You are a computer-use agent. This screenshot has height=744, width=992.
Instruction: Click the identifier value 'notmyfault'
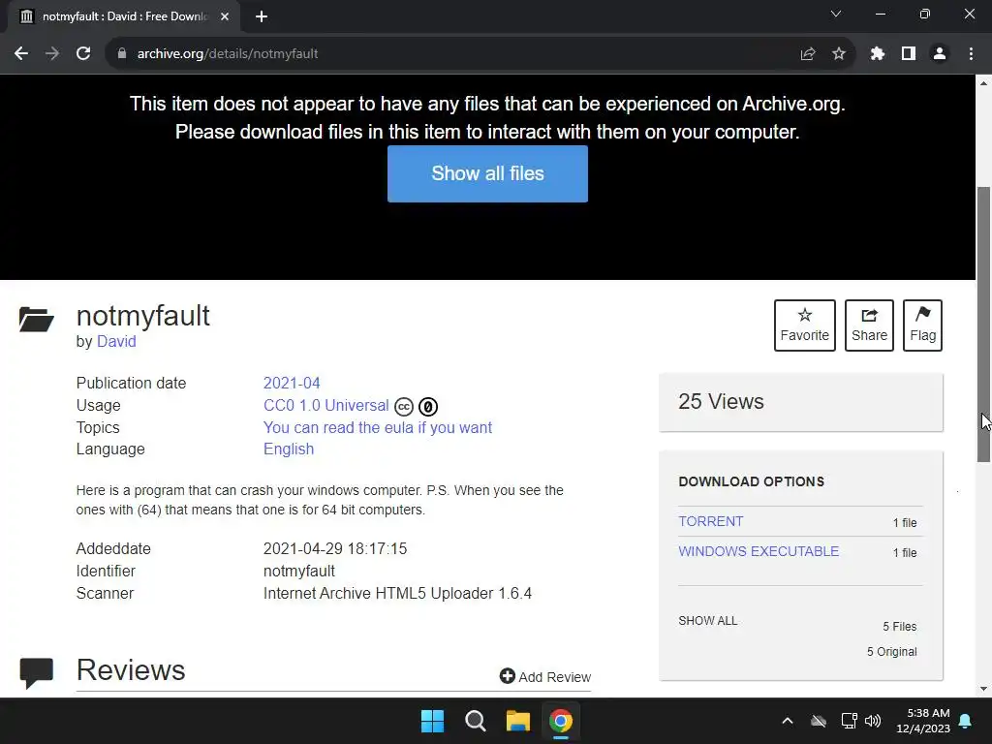299,572
